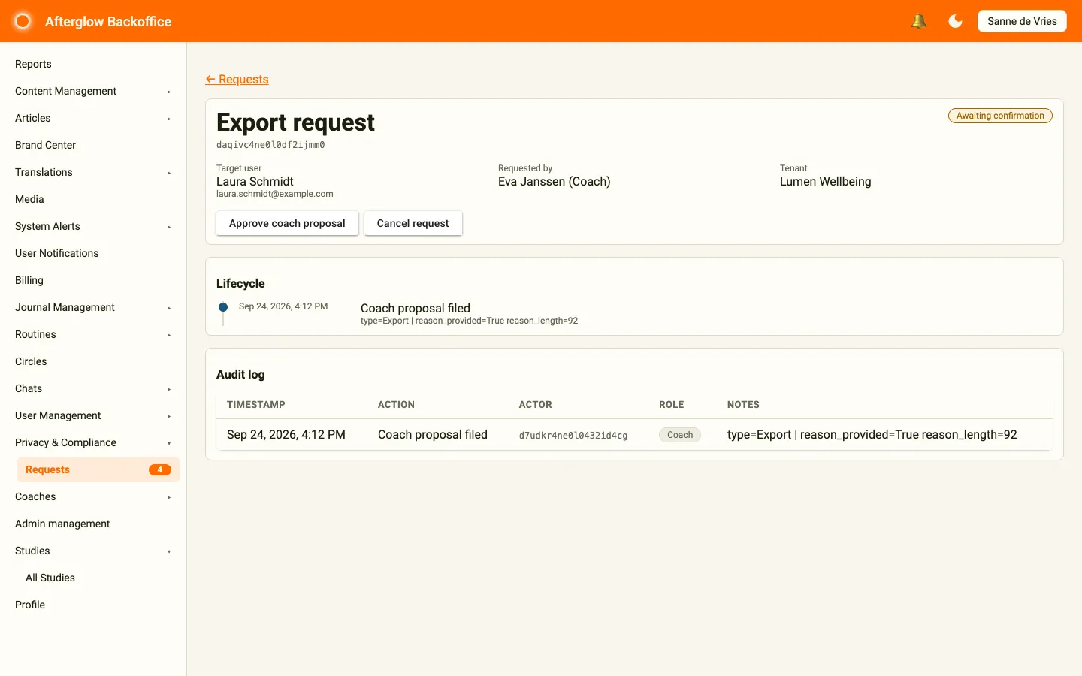This screenshot has height=676, width=1082.
Task: Go to Profile page
Action: click(x=93, y=605)
